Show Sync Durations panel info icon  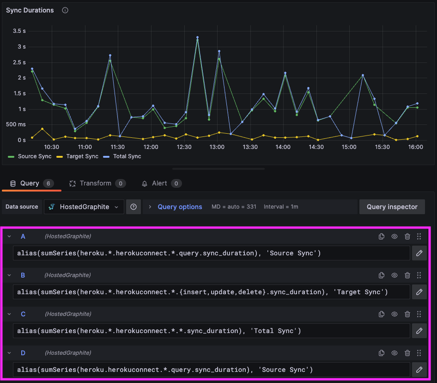pos(65,10)
